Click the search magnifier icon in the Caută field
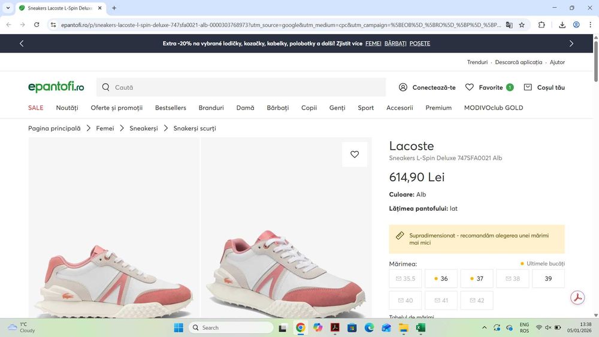 pyautogui.click(x=106, y=87)
